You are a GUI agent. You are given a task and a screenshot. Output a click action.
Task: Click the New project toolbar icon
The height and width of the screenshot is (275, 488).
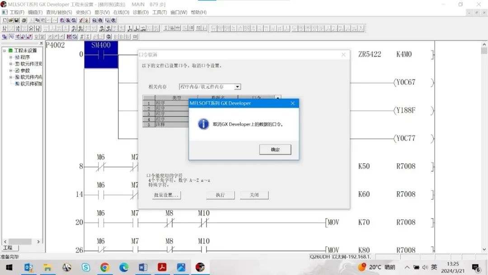(x=5, y=20)
